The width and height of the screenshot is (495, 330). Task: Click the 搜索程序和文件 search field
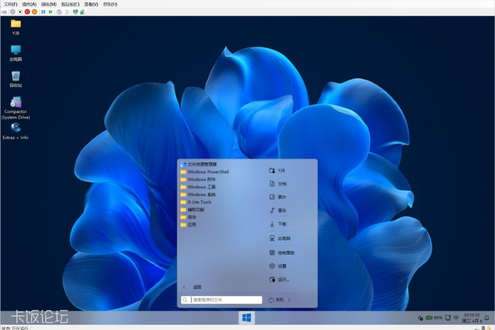coord(227,300)
